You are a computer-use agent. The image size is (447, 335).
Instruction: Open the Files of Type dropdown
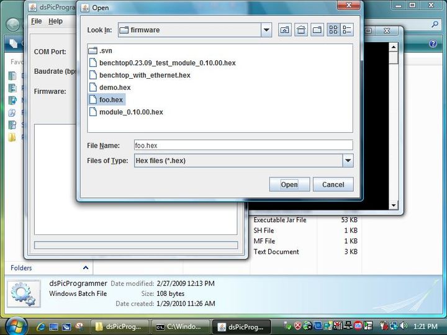pos(347,161)
